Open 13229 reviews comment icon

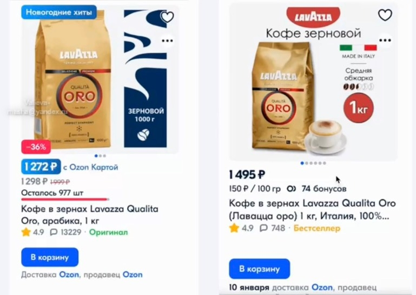54,232
